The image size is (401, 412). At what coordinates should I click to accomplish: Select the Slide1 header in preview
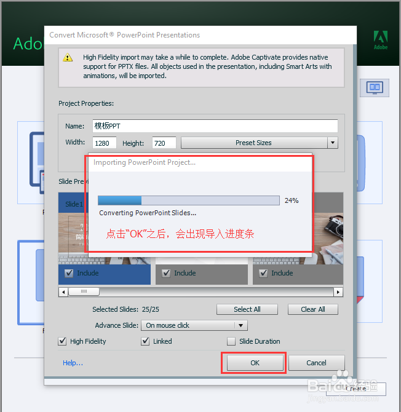pyautogui.click(x=74, y=204)
